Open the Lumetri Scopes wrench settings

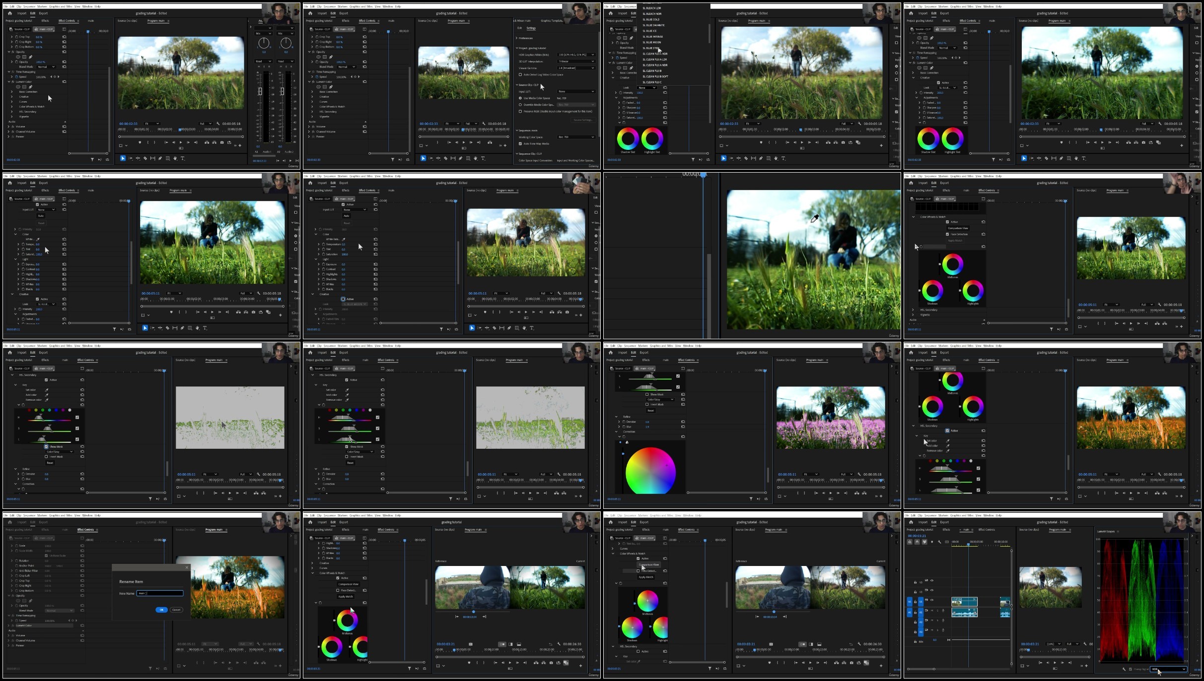[x=1124, y=669]
